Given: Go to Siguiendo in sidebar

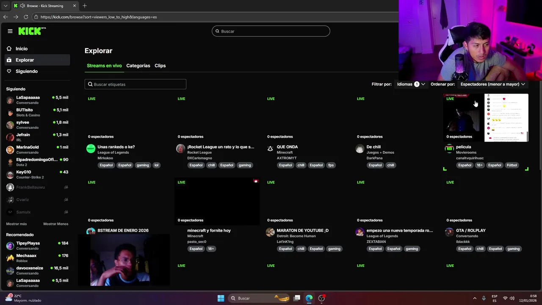Looking at the screenshot, I should point(37,71).
